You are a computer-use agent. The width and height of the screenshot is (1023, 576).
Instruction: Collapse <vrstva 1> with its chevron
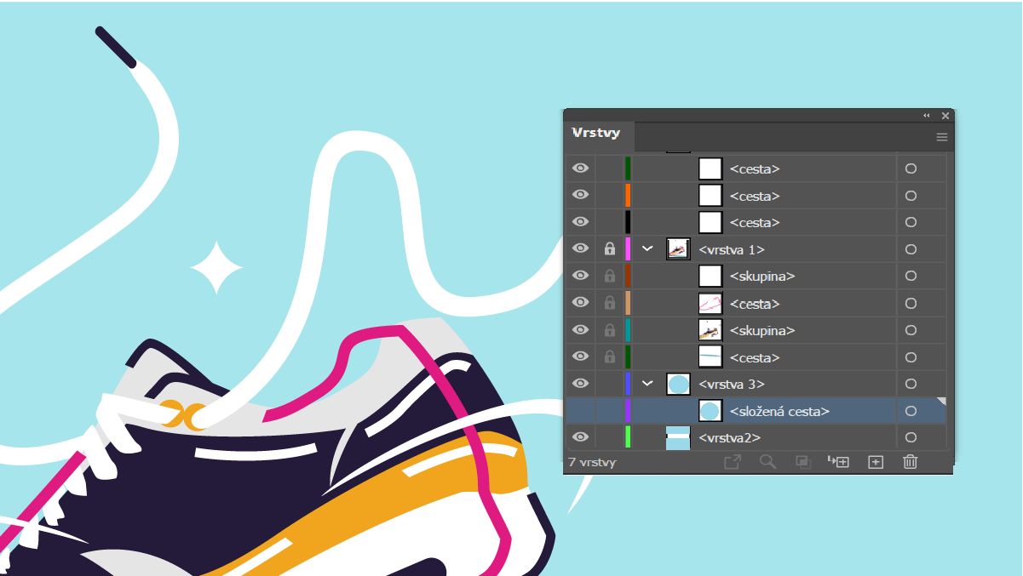point(647,249)
